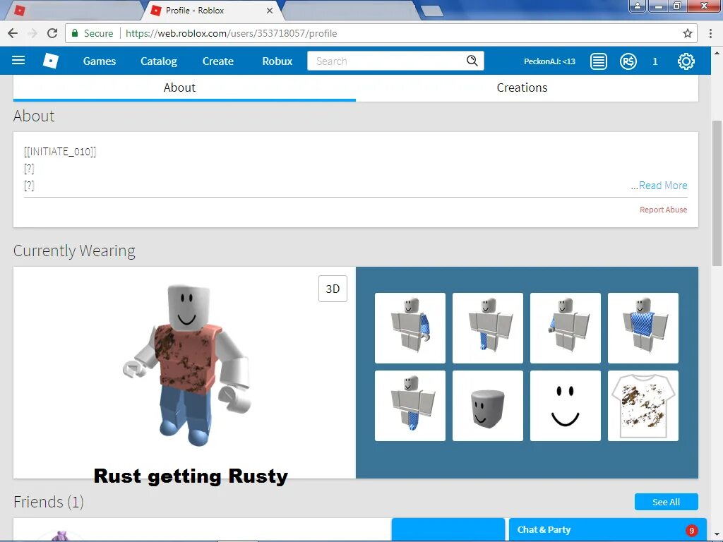This screenshot has width=723, height=542.
Task: Click the search magnifier icon
Action: [472, 61]
